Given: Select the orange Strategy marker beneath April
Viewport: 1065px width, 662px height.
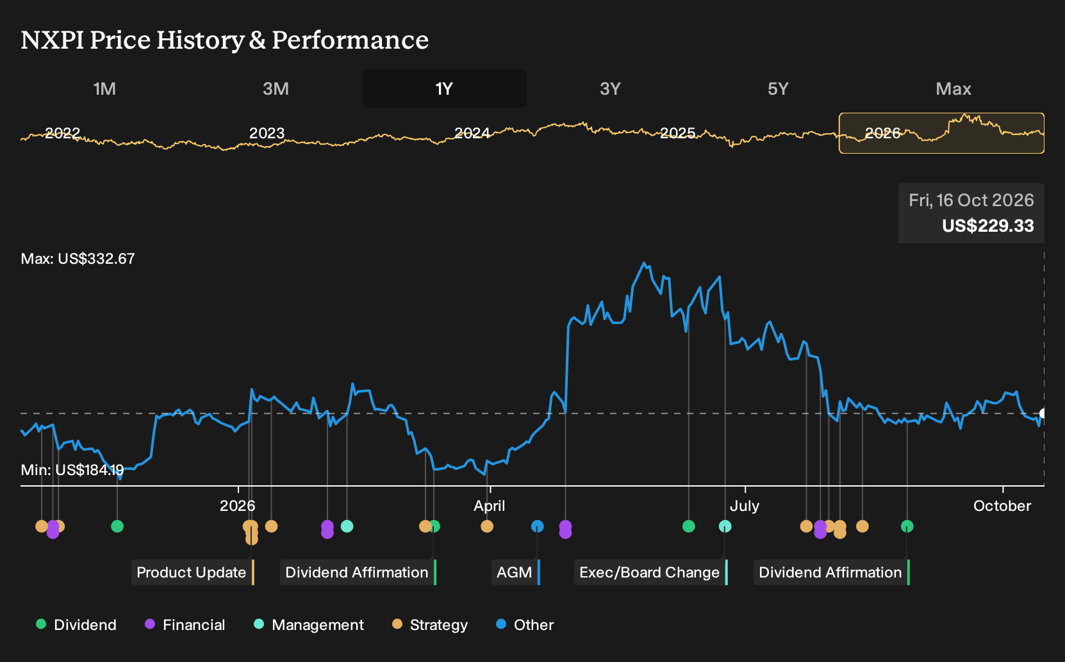Looking at the screenshot, I should [x=487, y=526].
